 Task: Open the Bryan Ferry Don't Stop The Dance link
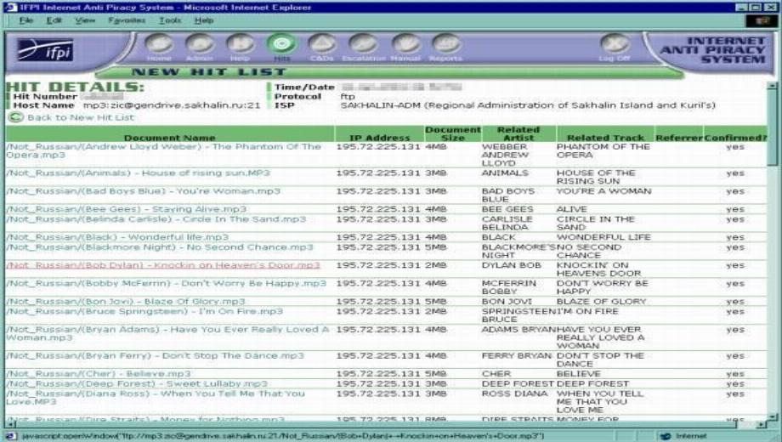[x=155, y=355]
